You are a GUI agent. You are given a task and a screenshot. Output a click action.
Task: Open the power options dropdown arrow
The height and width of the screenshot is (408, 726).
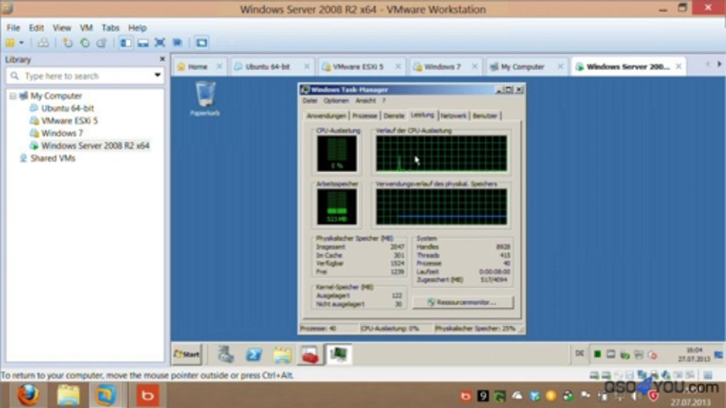click(x=22, y=42)
